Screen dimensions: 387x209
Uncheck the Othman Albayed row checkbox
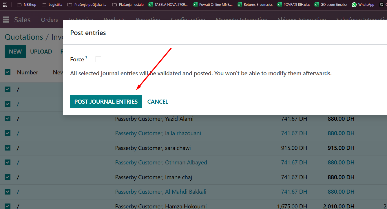coord(8,162)
